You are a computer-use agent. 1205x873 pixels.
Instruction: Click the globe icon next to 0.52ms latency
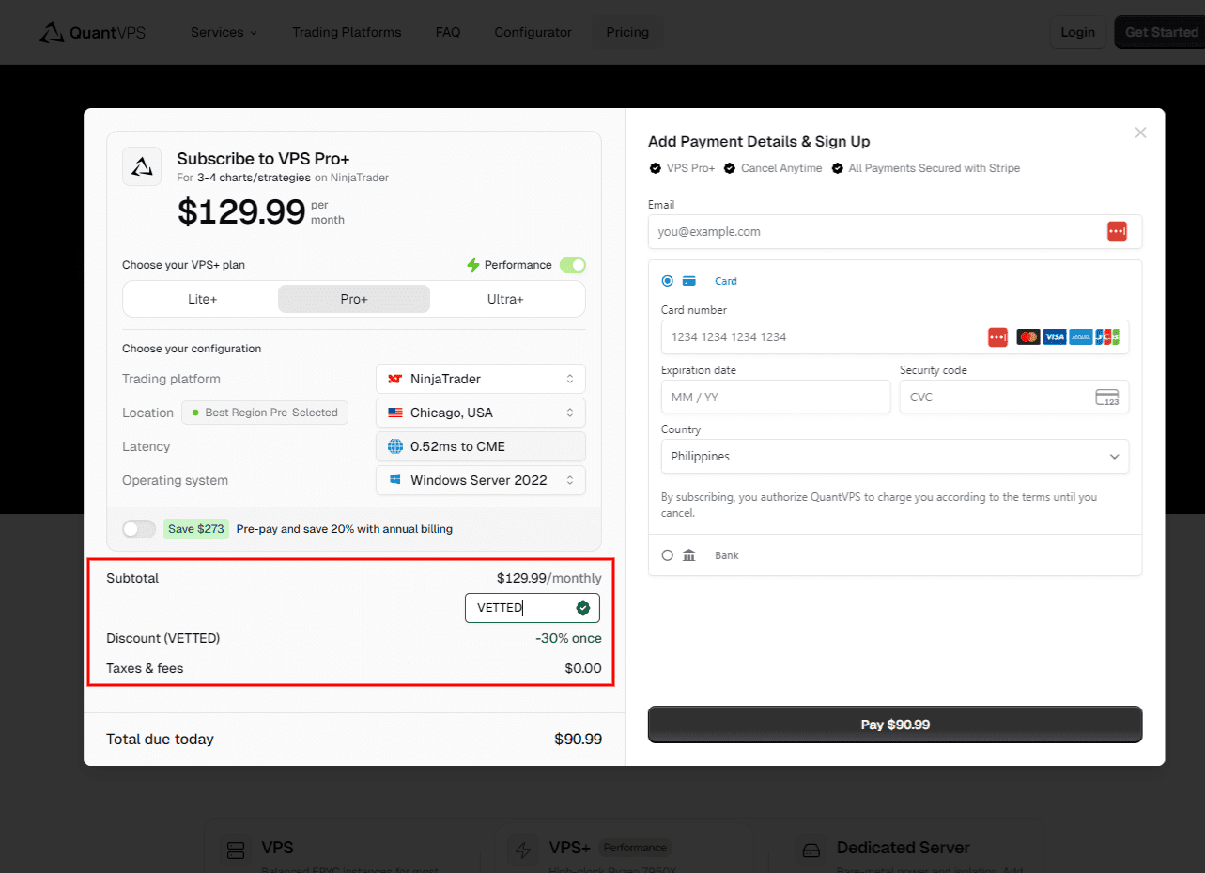[x=395, y=445]
